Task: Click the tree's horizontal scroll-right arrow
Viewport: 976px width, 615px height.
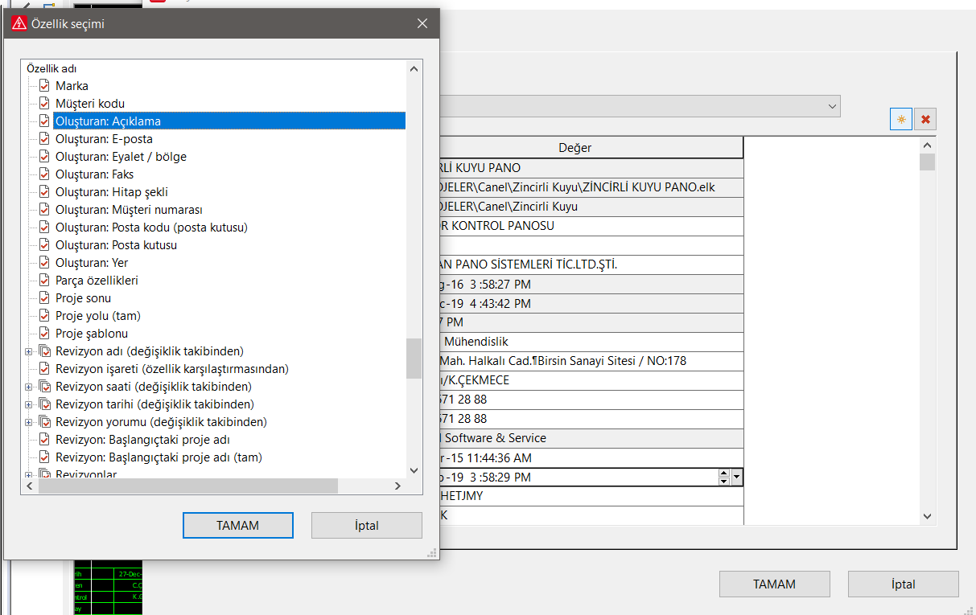Action: [397, 486]
